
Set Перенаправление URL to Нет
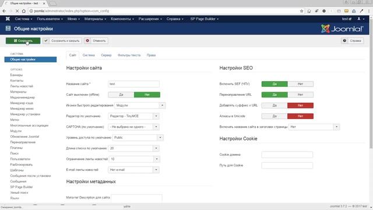(301, 94)
